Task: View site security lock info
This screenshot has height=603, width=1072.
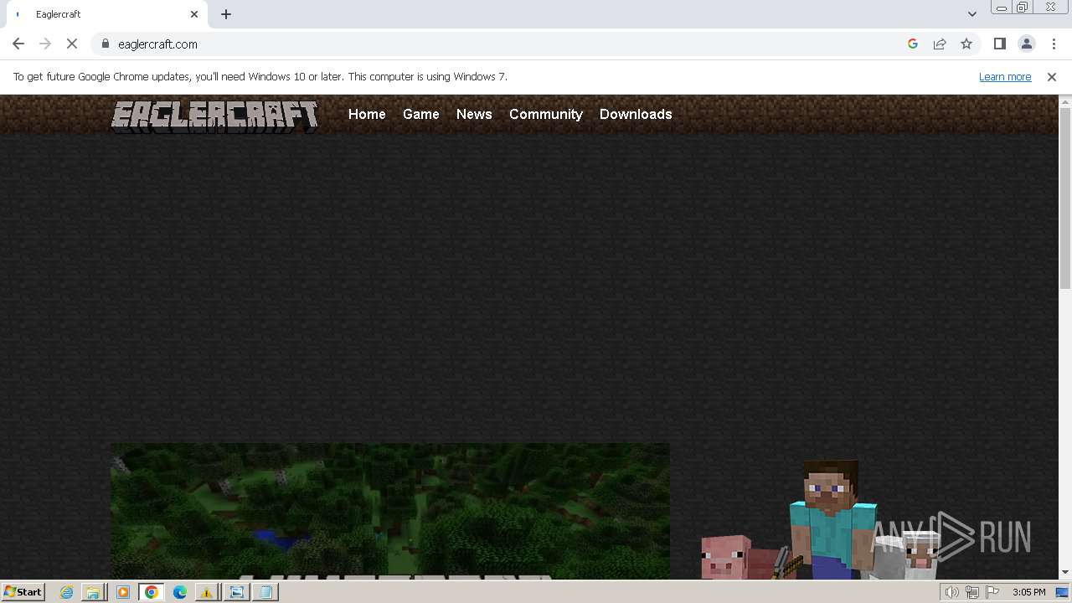Action: pos(106,44)
